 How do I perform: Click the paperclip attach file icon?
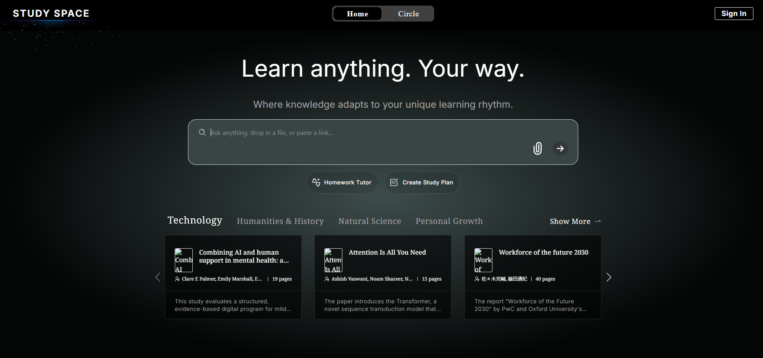click(538, 148)
